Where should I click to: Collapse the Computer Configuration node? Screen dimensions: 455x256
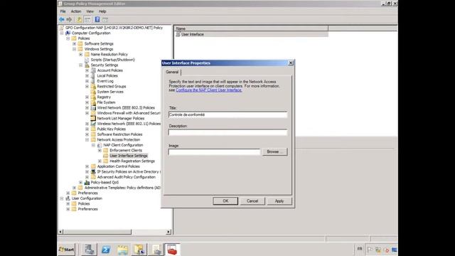click(x=62, y=33)
